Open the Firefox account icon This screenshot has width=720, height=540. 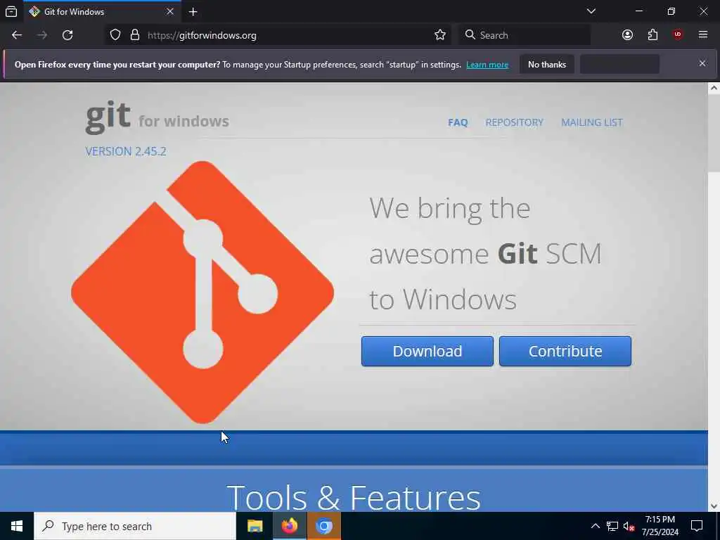(627, 35)
